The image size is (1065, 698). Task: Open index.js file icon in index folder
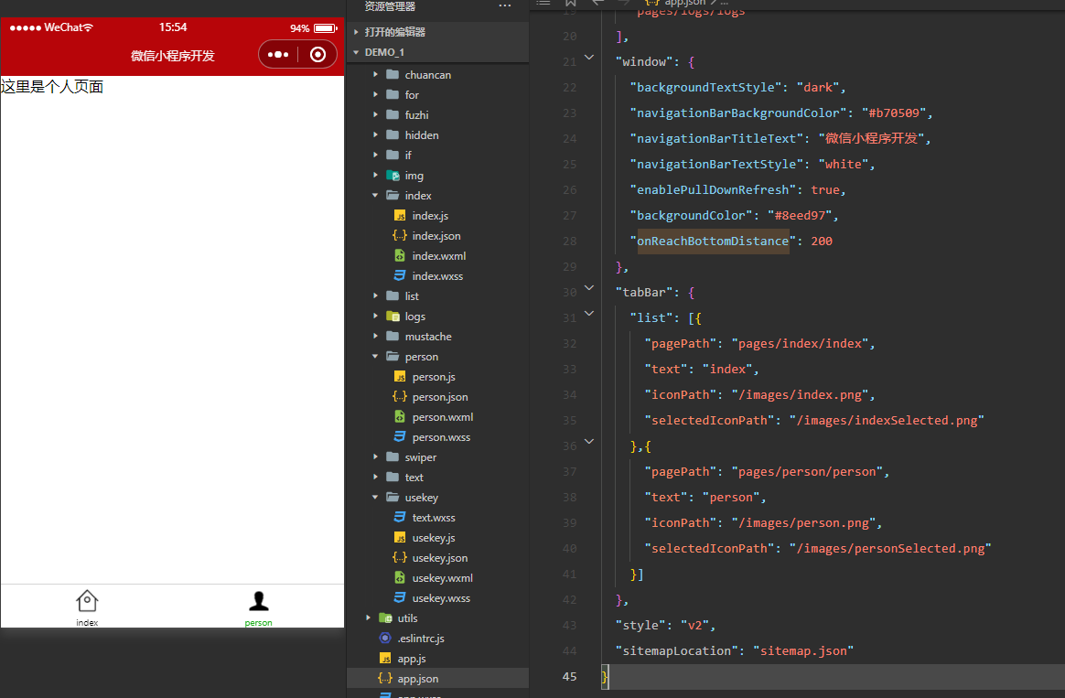[400, 216]
